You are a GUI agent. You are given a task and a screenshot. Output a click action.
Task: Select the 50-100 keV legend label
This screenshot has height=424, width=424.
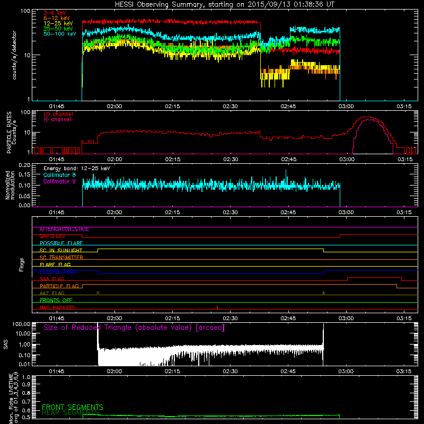[x=60, y=34]
